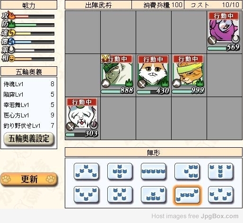243x223 pixels.
Task: Select the cross-shaped formation icon
Action: coord(120,171)
